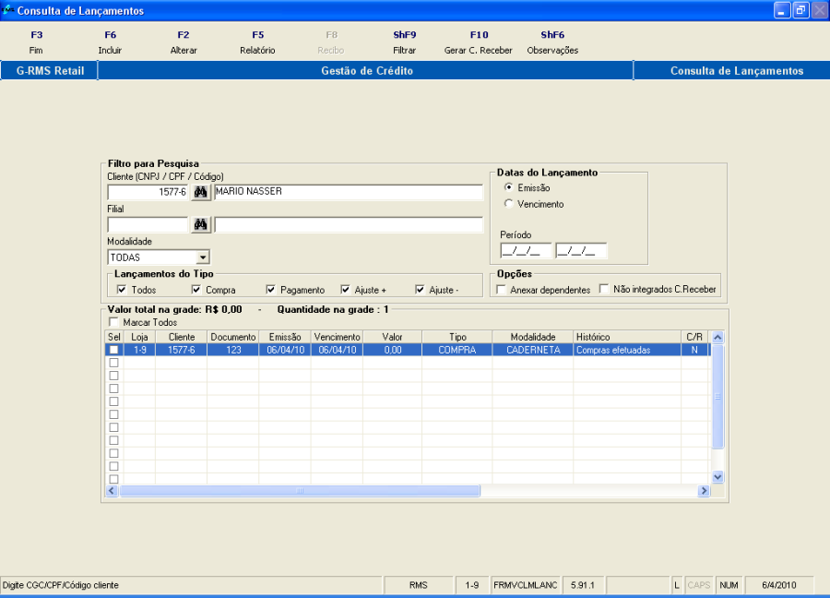Open the Modalidade TODAS dropdown
The image size is (830, 598).
(x=203, y=257)
